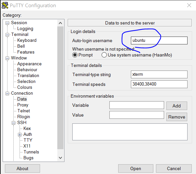This screenshot has width=196, height=174.
Task: Open the SSH category
Action: (22, 123)
